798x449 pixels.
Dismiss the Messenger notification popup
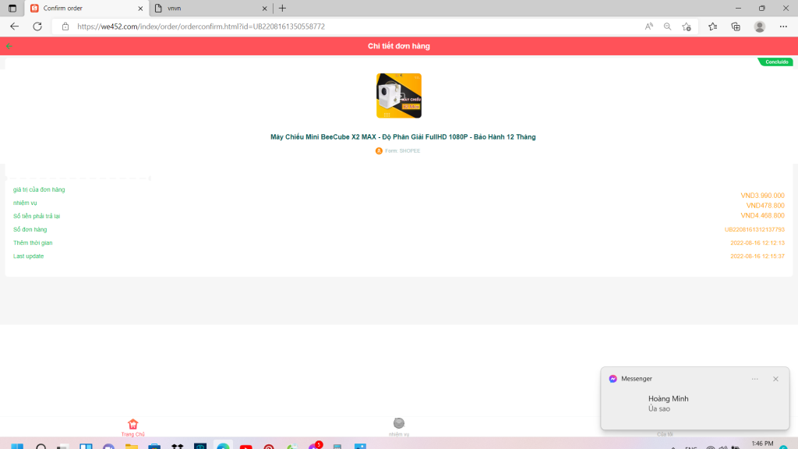775,379
